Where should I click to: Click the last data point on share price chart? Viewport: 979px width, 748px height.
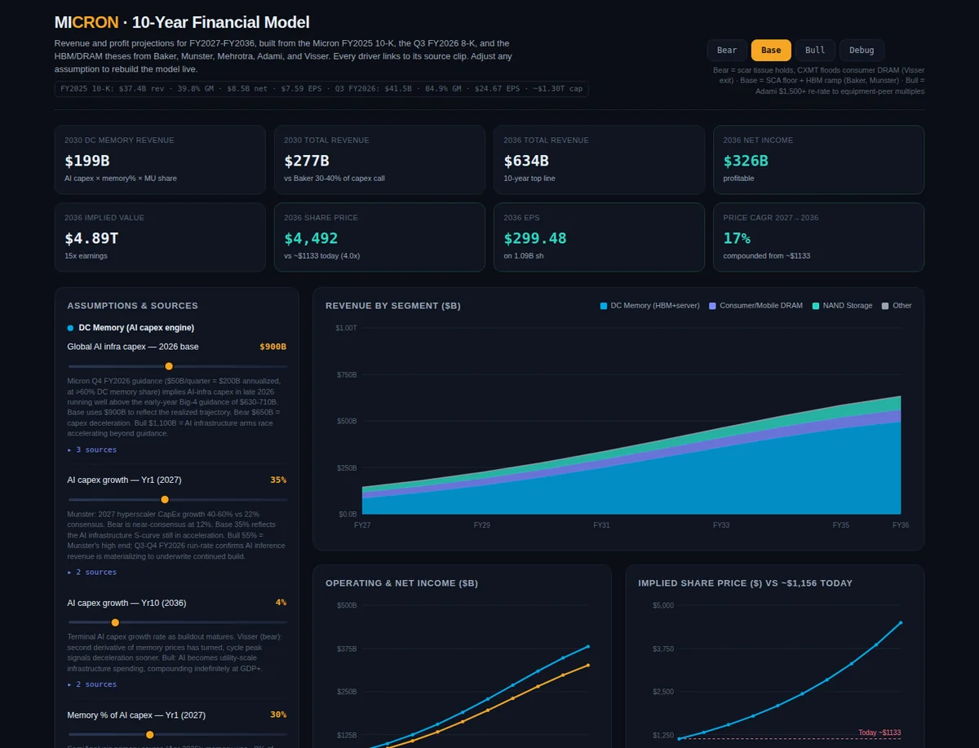[x=901, y=622]
